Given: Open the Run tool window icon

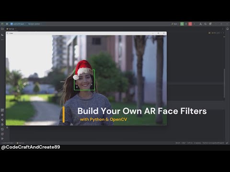Looking at the screenshot, I should tap(2, 110).
